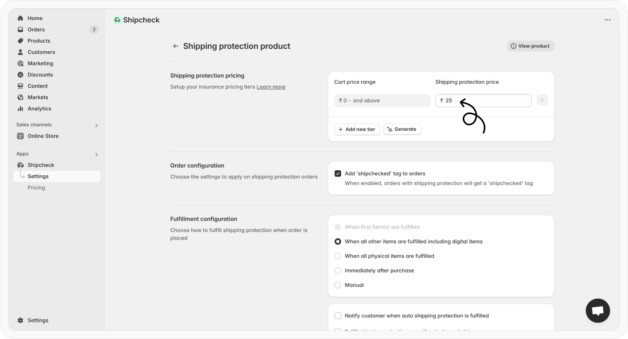The width and height of the screenshot is (628, 339).
Task: Click the Sales channels section label
Action: tap(34, 125)
